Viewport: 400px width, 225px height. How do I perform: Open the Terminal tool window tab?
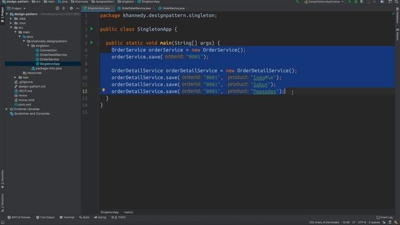pyautogui.click(x=67, y=217)
